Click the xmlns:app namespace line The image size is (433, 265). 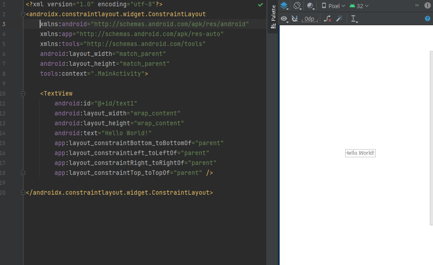click(132, 34)
